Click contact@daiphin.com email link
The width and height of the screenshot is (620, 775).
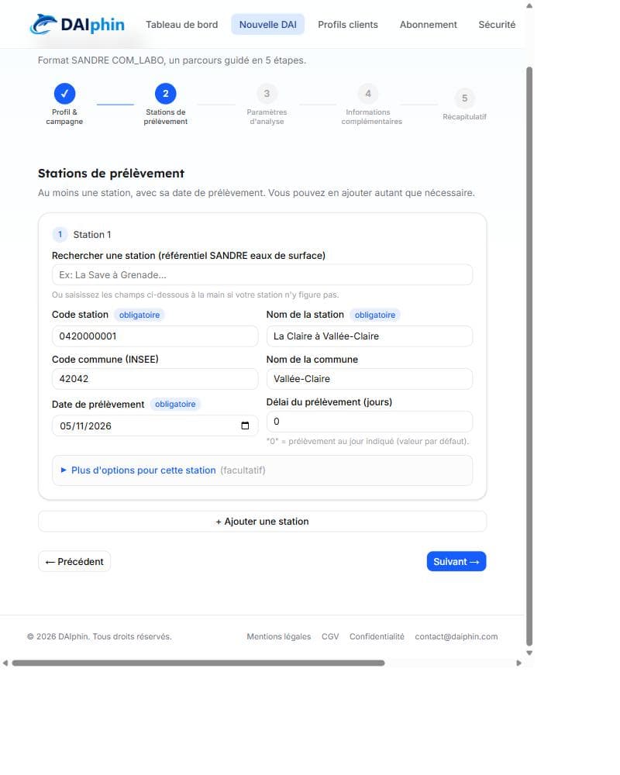click(x=456, y=636)
